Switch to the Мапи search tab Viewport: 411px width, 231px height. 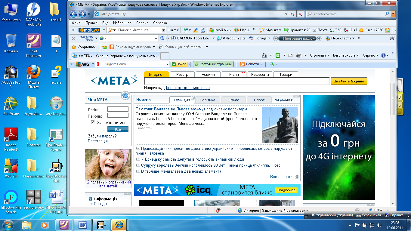(x=234, y=74)
